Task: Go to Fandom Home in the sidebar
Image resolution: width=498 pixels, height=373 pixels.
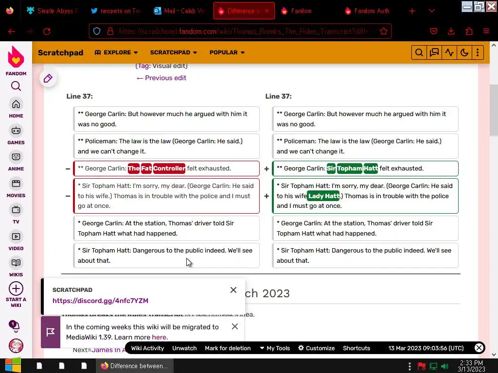Action: [x=16, y=104]
